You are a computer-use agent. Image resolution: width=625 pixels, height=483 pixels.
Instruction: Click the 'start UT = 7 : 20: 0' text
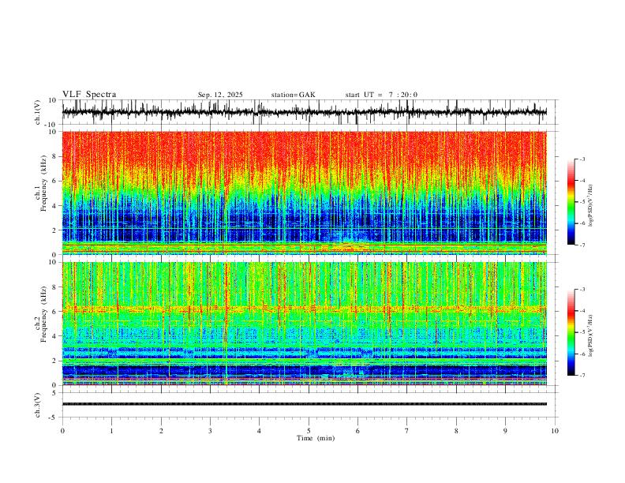[381, 95]
